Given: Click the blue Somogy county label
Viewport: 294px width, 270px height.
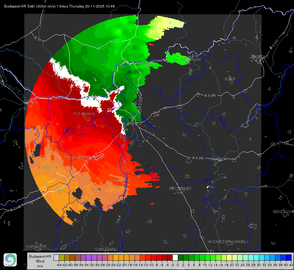Looking at the screenshot, I should point(60,221).
